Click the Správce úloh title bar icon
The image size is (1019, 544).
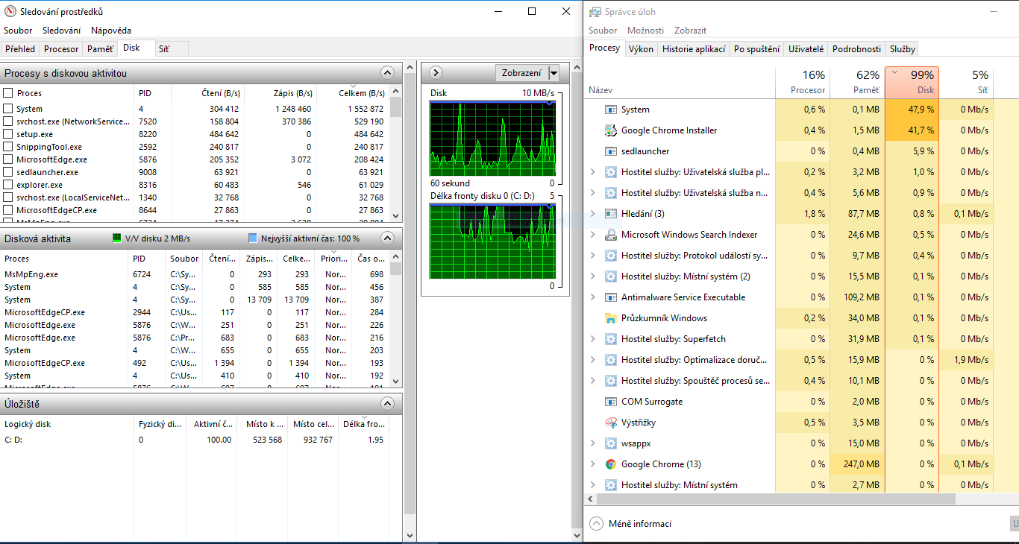[x=595, y=12]
